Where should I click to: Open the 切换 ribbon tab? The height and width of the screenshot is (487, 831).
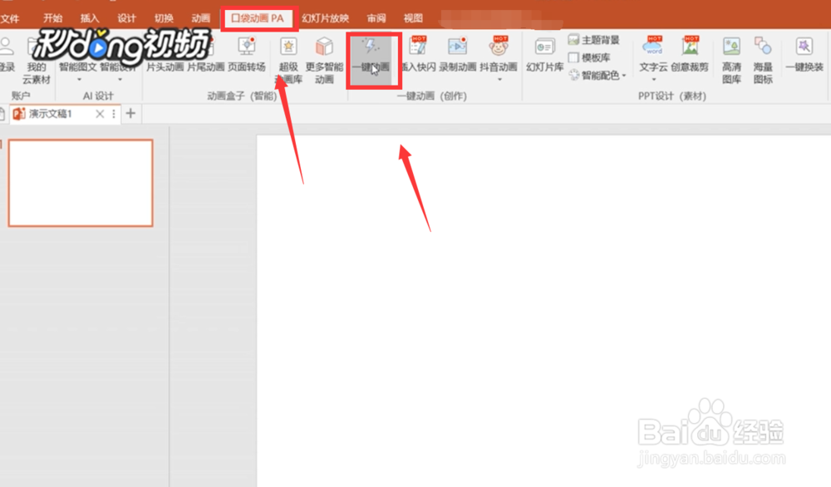point(164,18)
